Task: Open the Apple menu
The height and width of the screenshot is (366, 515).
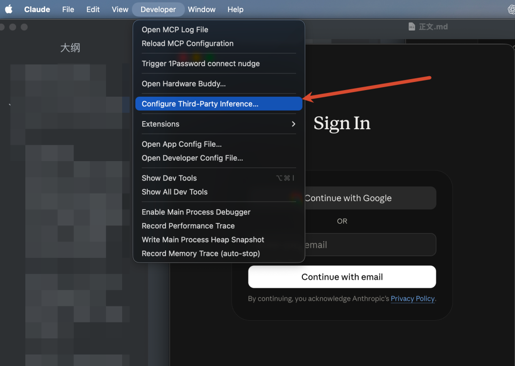Action: tap(9, 9)
